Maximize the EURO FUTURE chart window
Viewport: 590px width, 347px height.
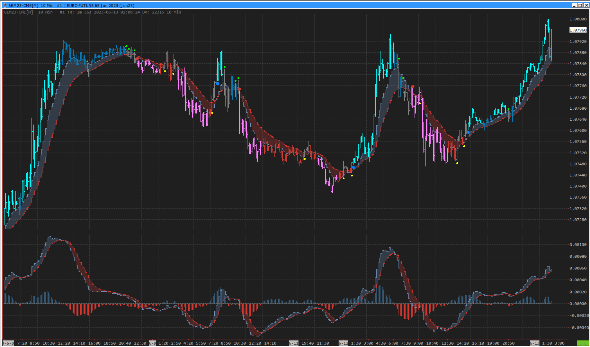580,5
